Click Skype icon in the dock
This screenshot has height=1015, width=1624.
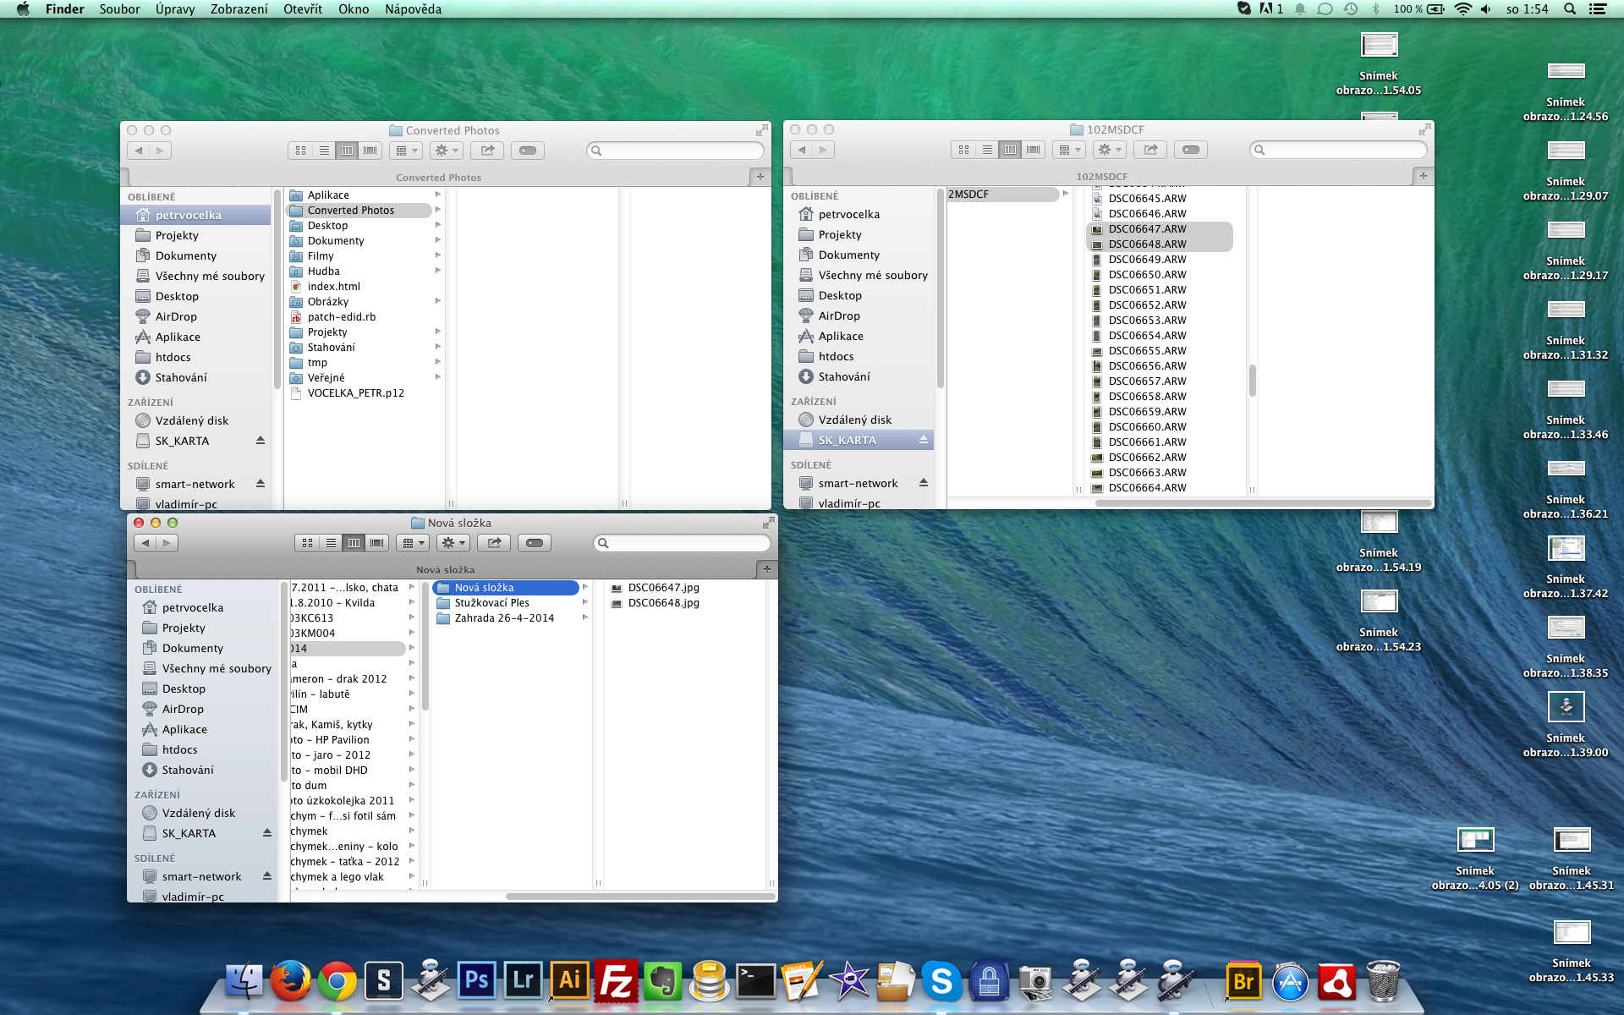pos(941,981)
